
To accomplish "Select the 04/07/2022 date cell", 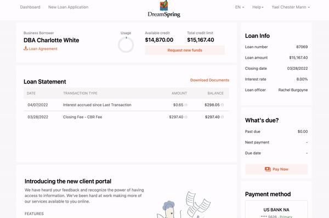I will pyautogui.click(x=38, y=105).
